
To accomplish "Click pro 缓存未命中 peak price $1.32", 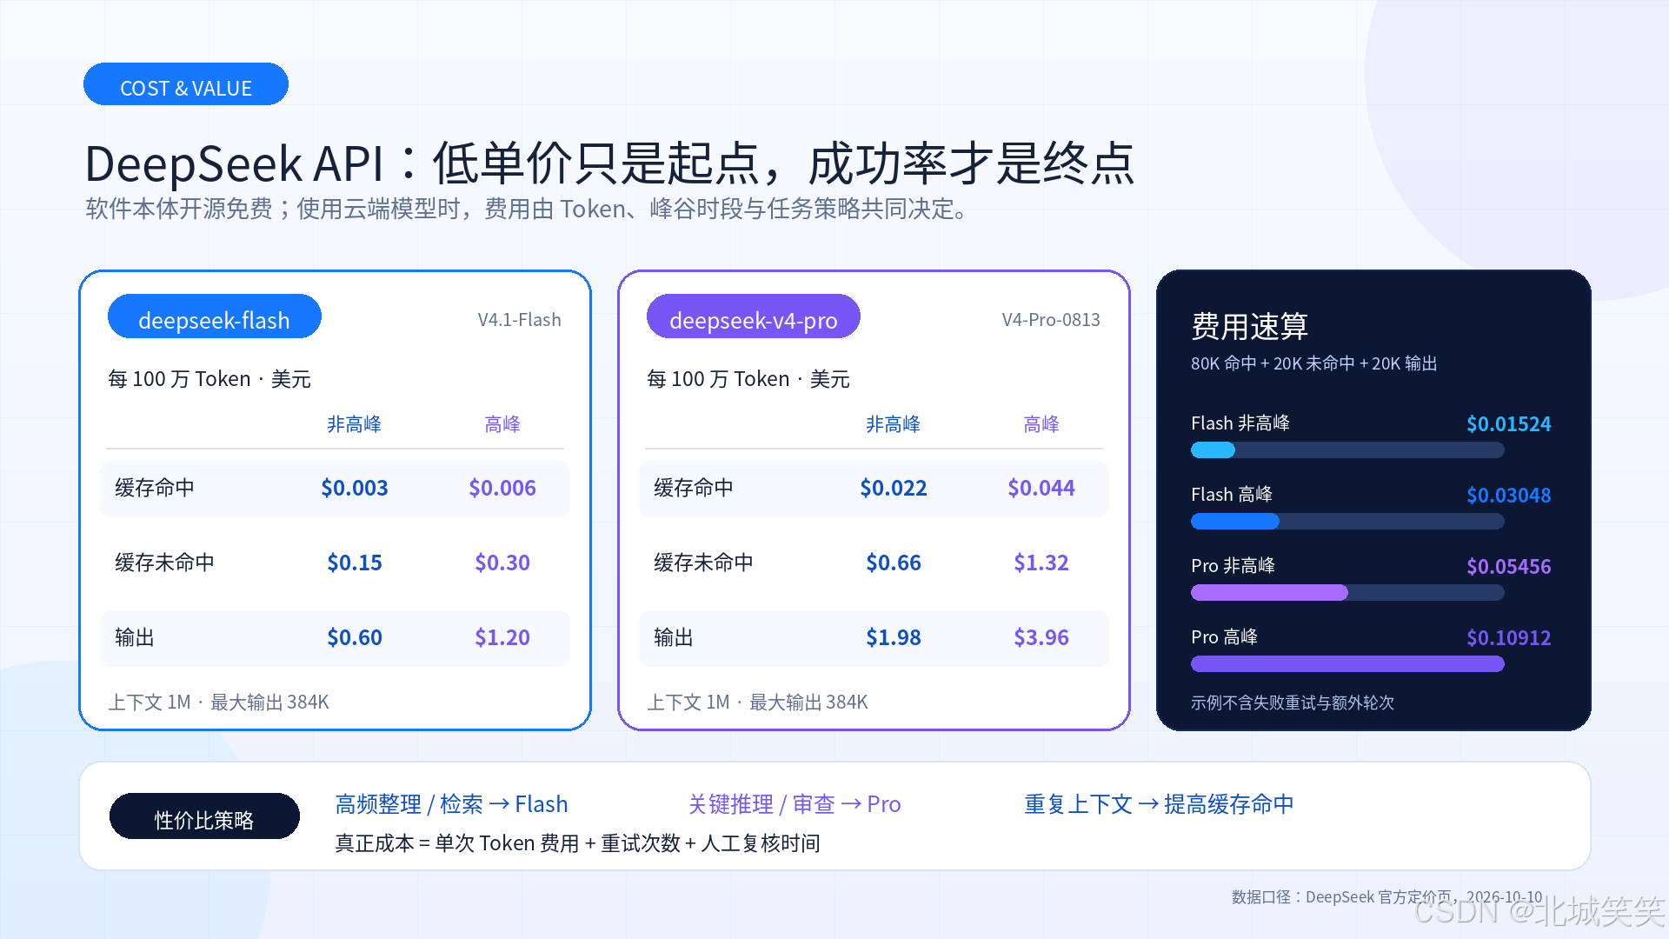I will 1041,563.
